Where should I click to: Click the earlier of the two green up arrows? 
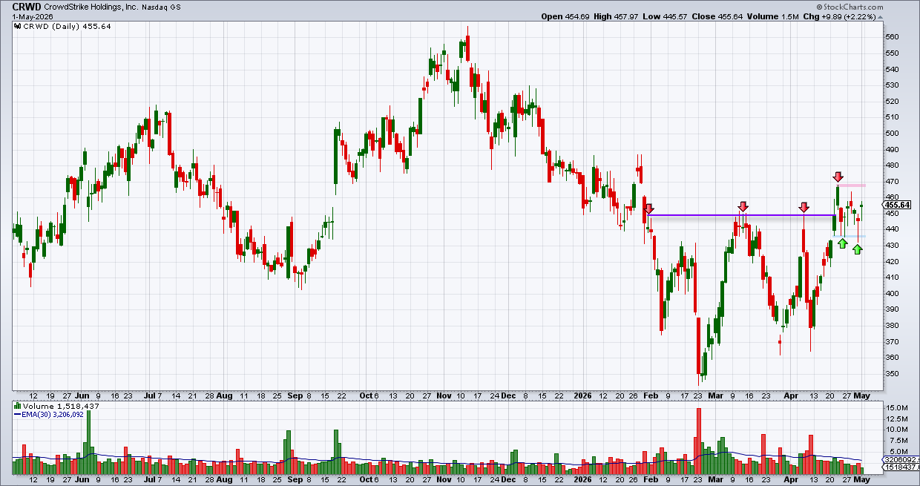842,243
